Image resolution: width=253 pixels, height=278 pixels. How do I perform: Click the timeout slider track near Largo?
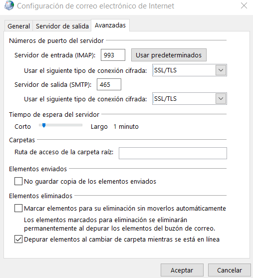[78, 125]
